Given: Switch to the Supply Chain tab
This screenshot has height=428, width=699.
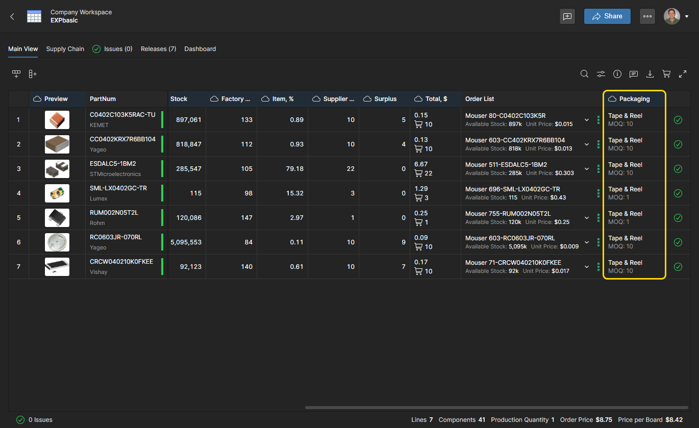Looking at the screenshot, I should (x=65, y=49).
